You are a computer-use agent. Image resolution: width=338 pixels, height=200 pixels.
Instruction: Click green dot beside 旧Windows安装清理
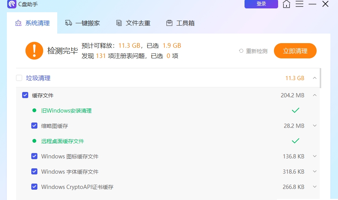coord(34,110)
